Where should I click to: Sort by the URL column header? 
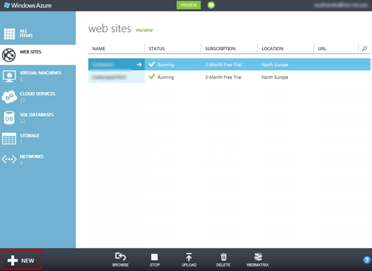click(322, 48)
